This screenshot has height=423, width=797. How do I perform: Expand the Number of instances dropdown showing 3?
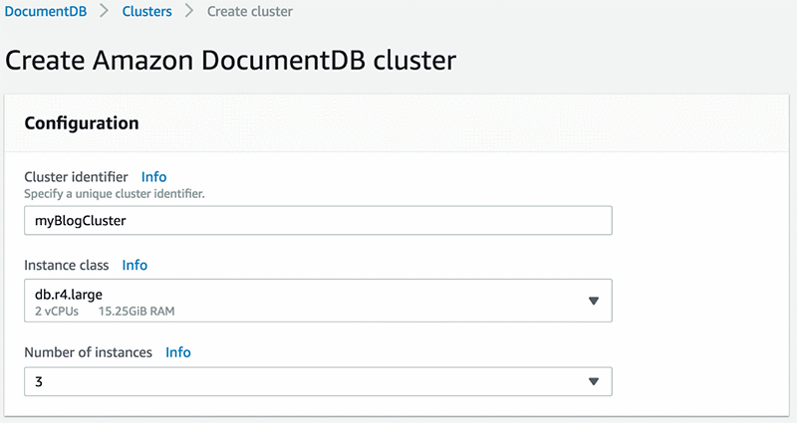(299, 381)
